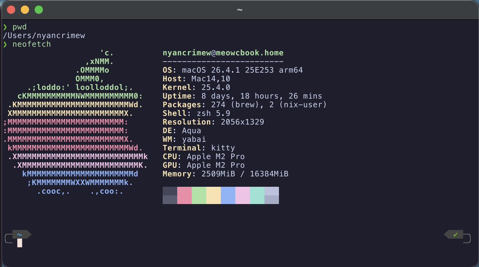The height and width of the screenshot is (267, 479).
Task: Click the prompt arrow before 'neofetch'
Action: click(5, 45)
